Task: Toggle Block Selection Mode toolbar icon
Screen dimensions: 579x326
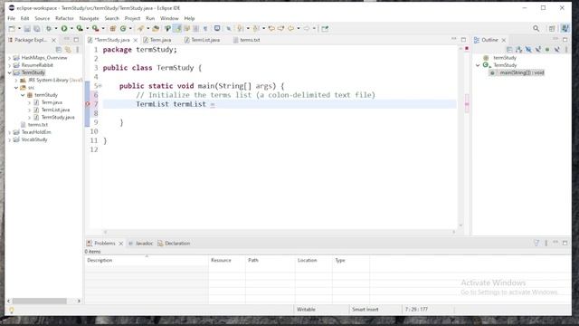Action: coord(196,28)
